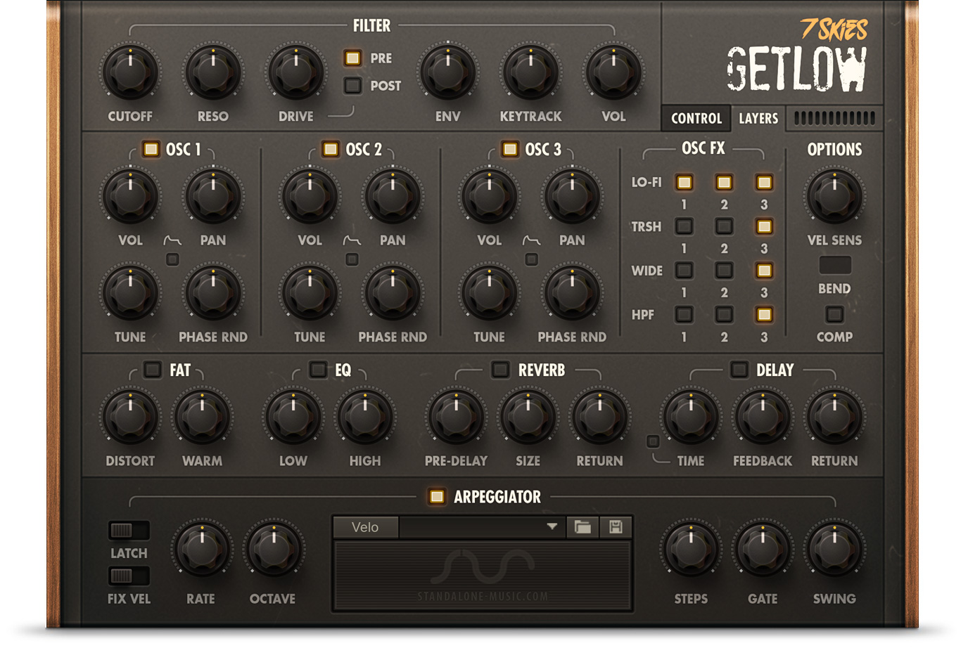The width and height of the screenshot is (968, 648).
Task: Click the EQ LOW knob
Action: (293, 417)
